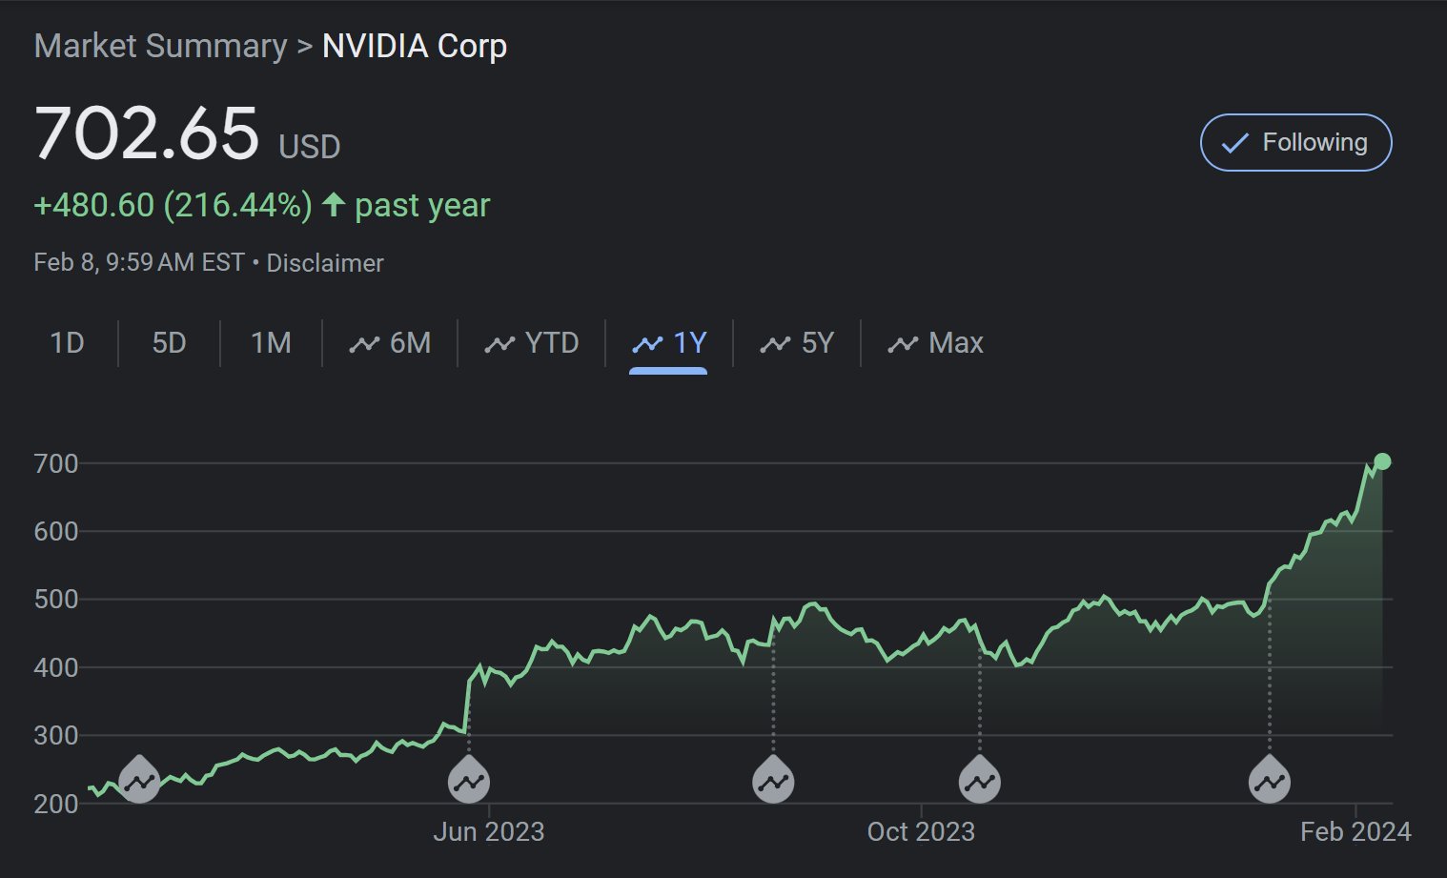Open the Disclaimer link

tap(324, 263)
